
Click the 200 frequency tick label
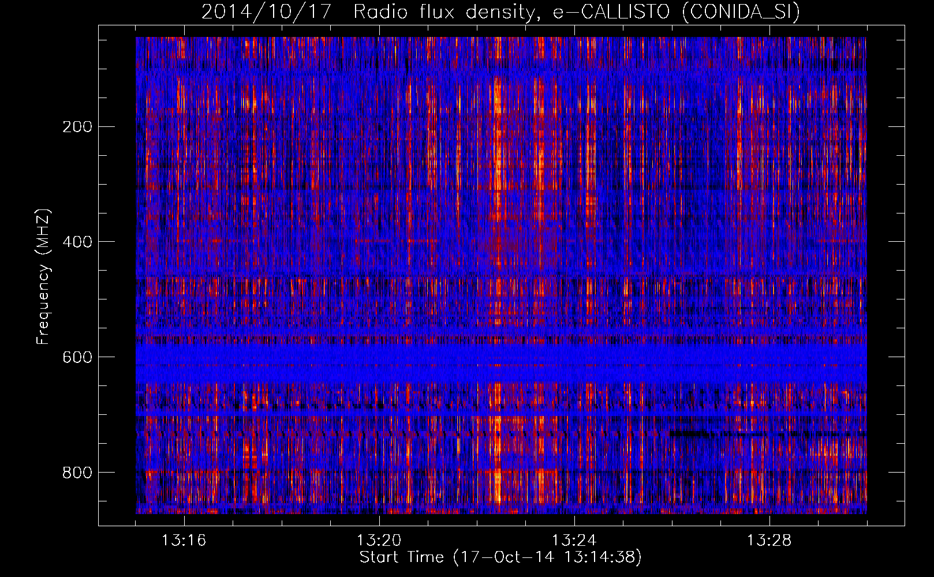point(77,126)
